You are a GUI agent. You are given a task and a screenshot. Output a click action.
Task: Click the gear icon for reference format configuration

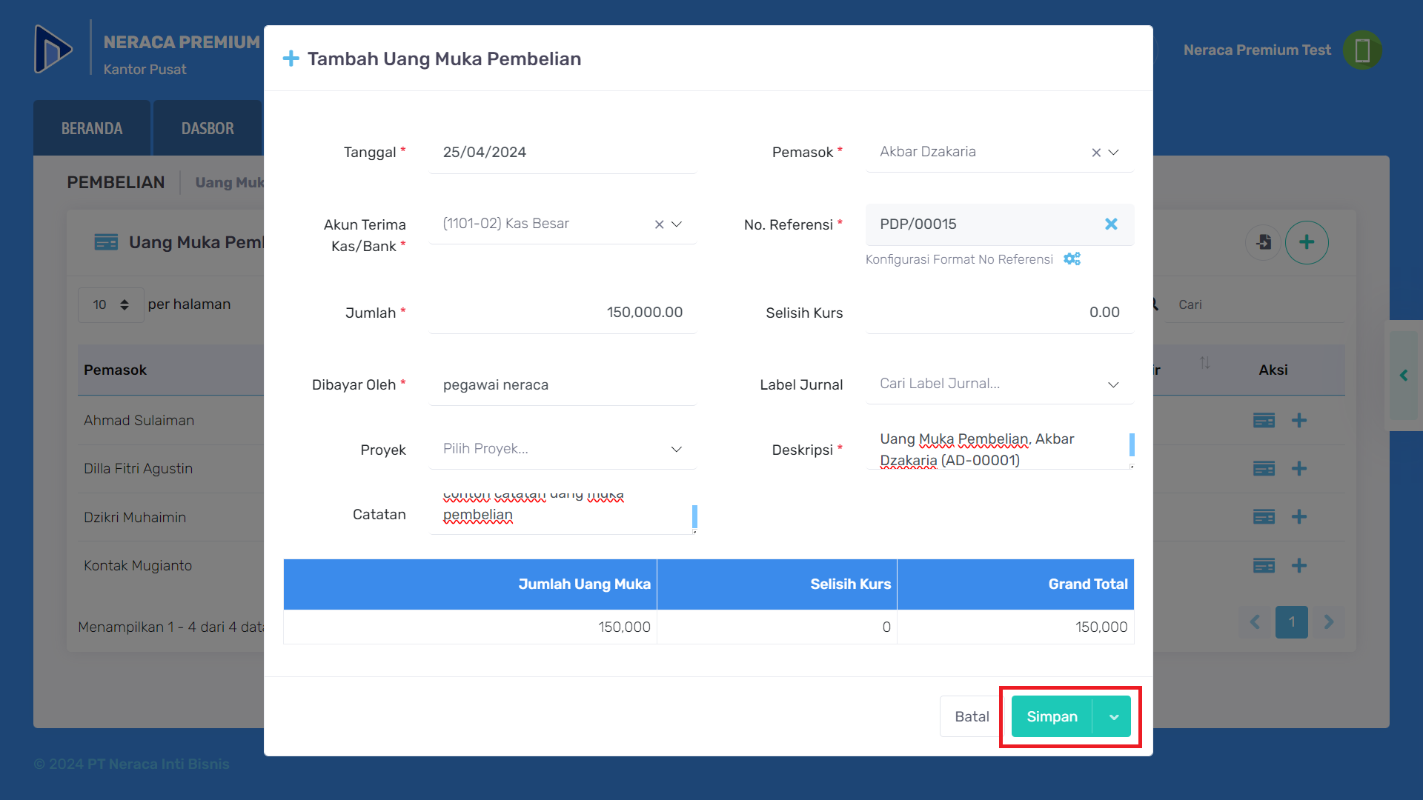point(1072,259)
